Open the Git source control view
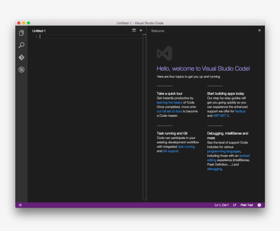The height and width of the screenshot is (231, 280). [x=21, y=57]
